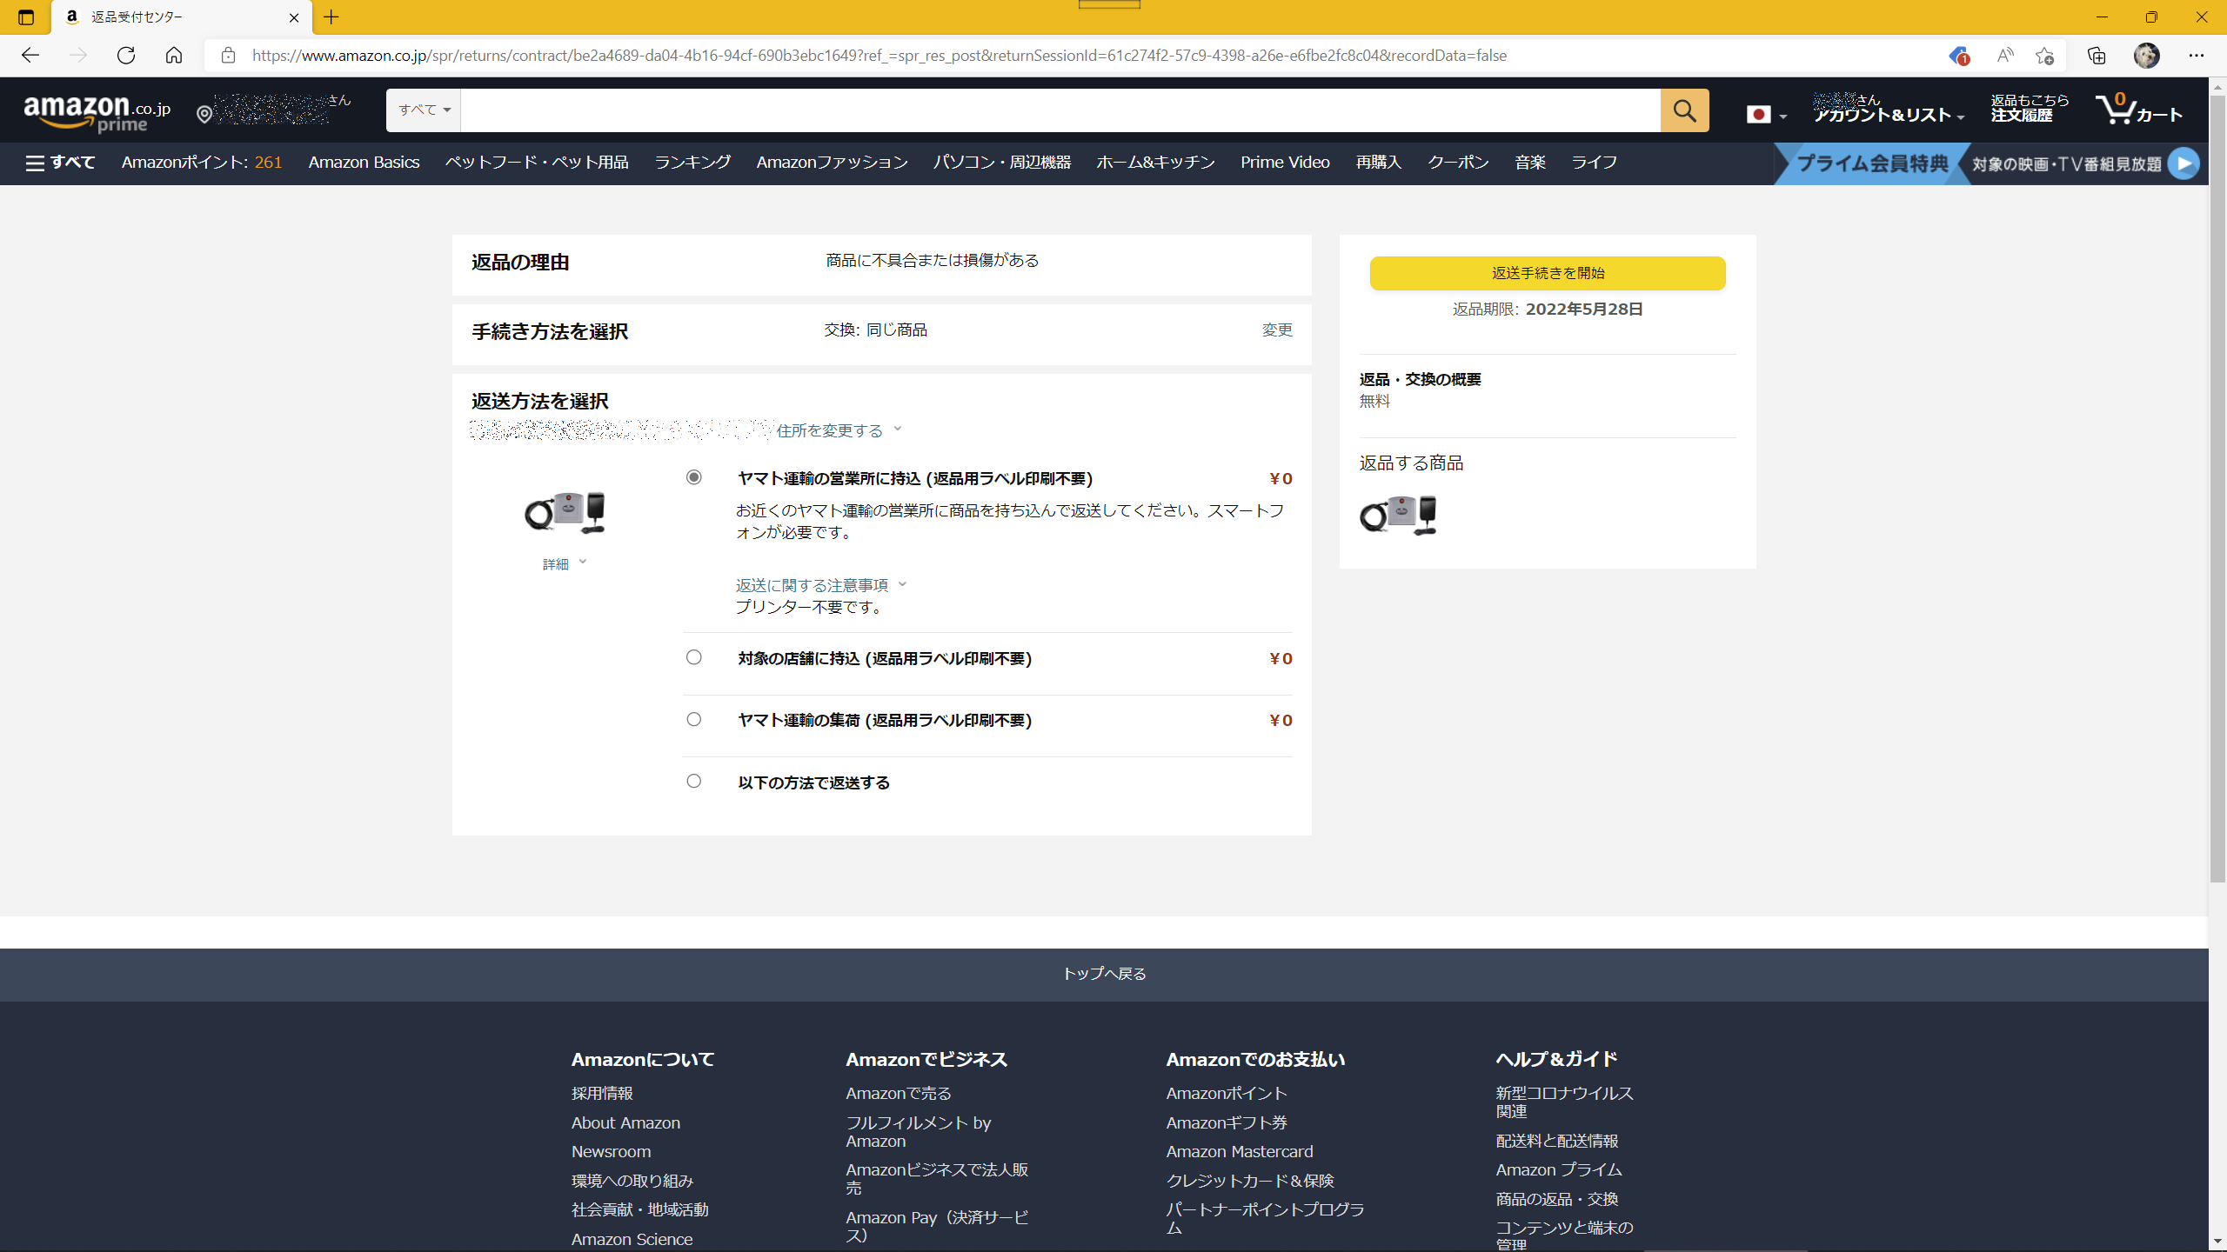Open 商品の返品・交換 footer link
Image resolution: width=2227 pixels, height=1252 pixels.
tap(1556, 1199)
